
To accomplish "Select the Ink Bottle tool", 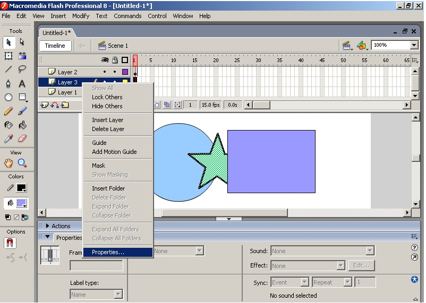I will tap(8, 125).
